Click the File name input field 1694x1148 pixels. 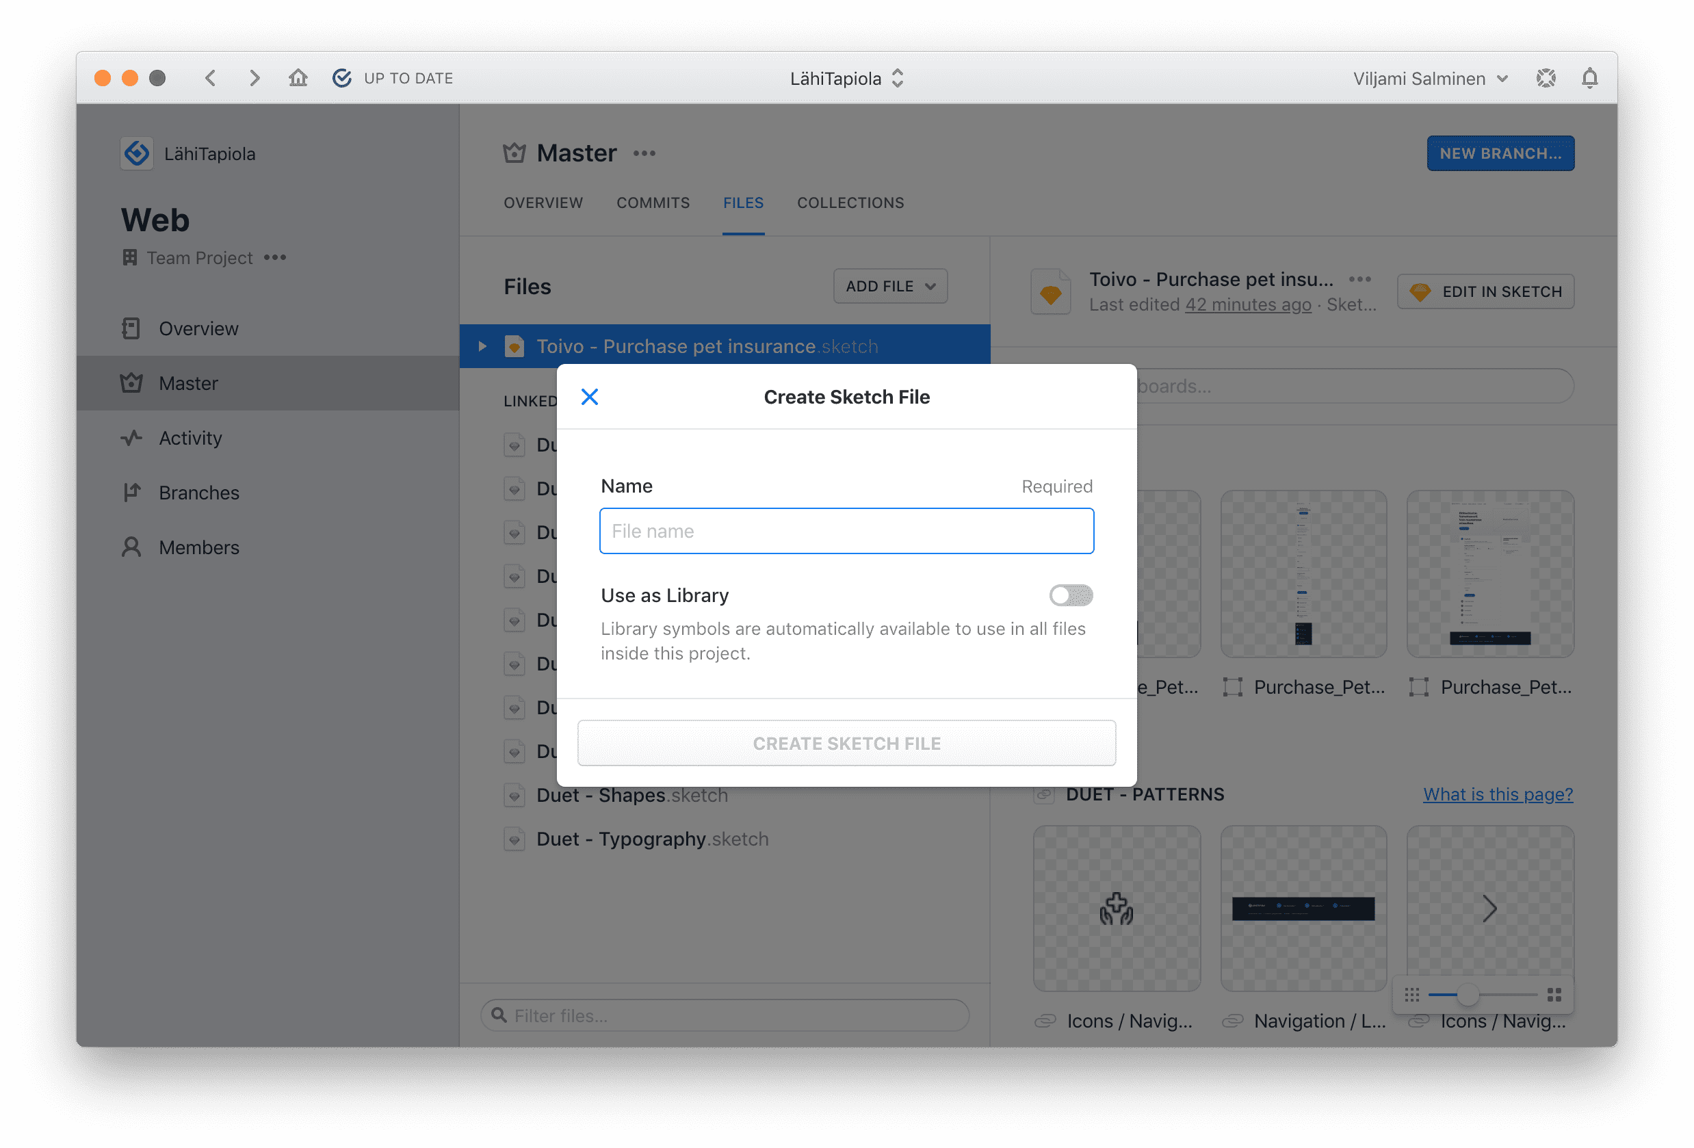[846, 531]
